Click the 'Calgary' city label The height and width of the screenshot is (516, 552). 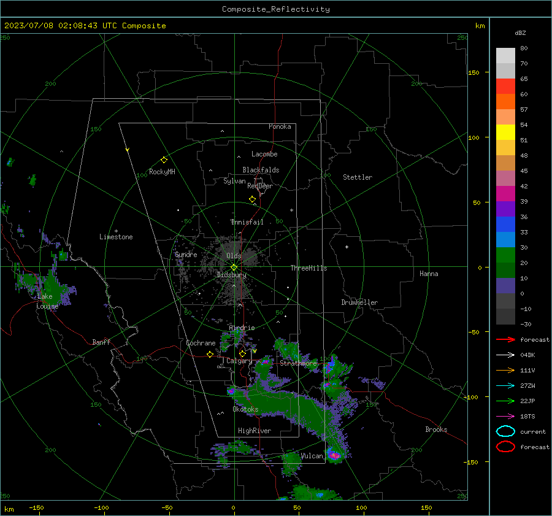pyautogui.click(x=239, y=361)
